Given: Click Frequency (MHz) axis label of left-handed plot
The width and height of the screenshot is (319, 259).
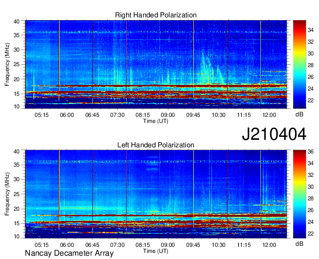Looking at the screenshot, I should coord(7,194).
